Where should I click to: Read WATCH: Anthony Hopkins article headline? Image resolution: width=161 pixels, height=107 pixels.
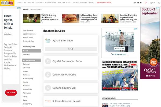click(x=50, y=17)
